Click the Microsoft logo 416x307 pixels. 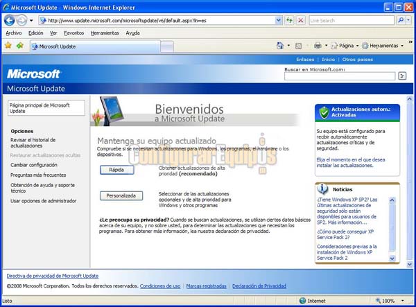pyautogui.click(x=34, y=74)
